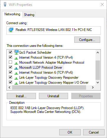Open the Sharing tab
The image size is (107, 138).
click(29, 15)
